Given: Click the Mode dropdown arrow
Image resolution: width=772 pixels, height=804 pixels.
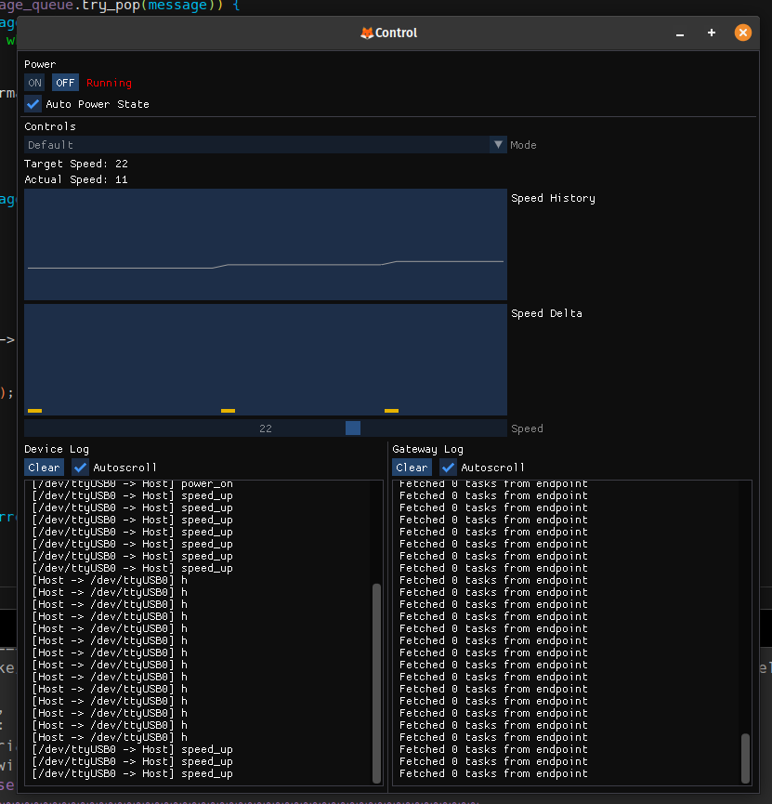Looking at the screenshot, I should (x=498, y=145).
